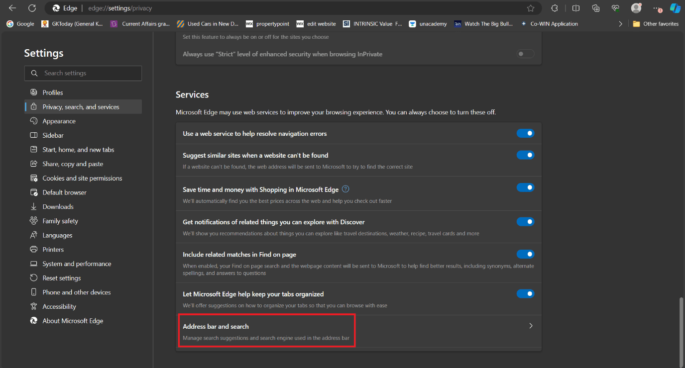Open Cookies and site permissions

pyautogui.click(x=83, y=178)
